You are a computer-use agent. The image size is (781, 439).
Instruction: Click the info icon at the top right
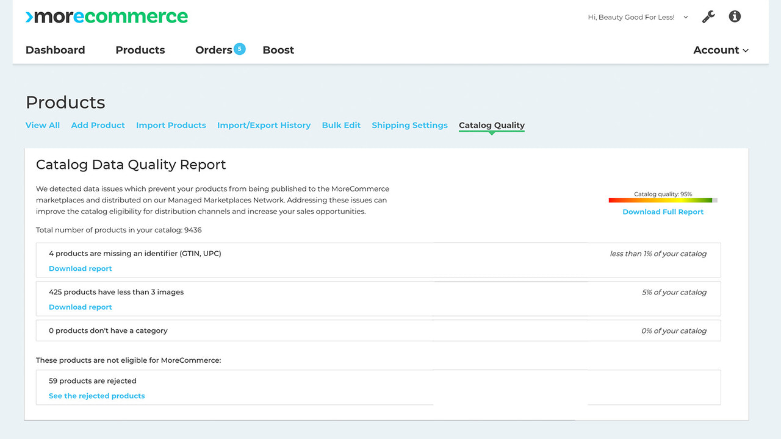[735, 16]
